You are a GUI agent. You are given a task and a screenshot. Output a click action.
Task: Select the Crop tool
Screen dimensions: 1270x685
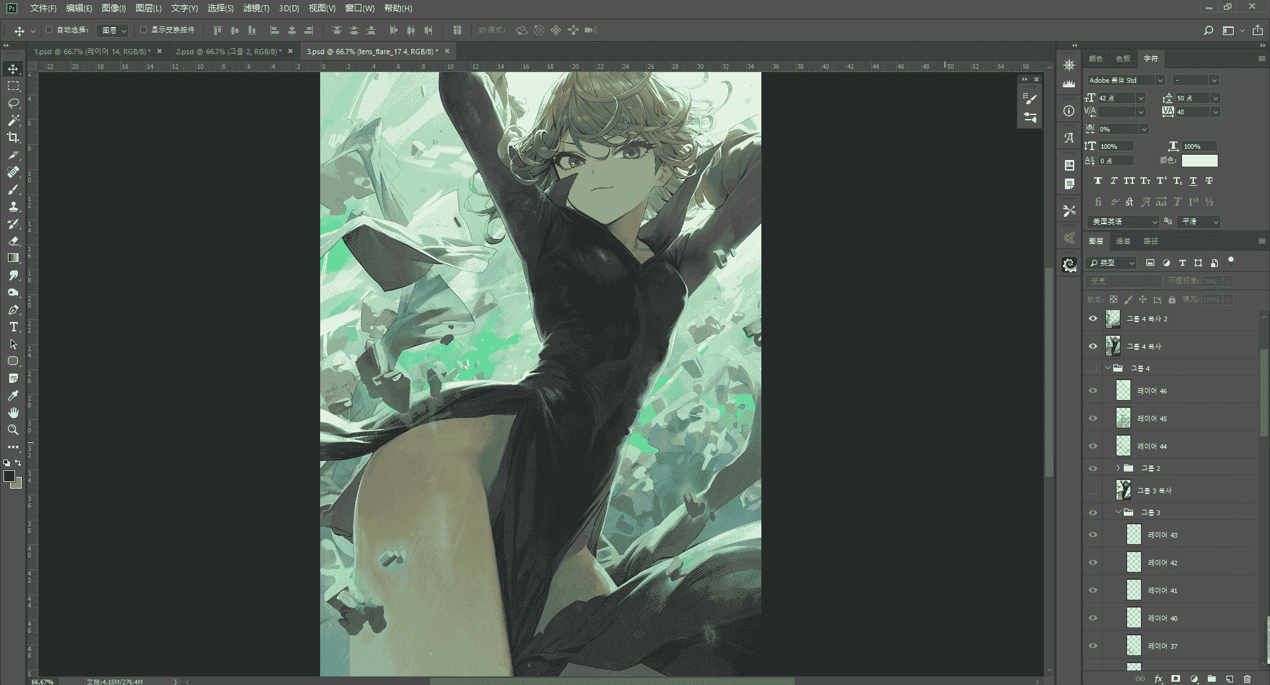[x=13, y=138]
